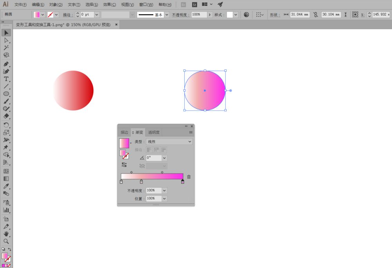Open Adobe Bridge via Br icon
Image resolution: width=392 pixels, height=268 pixels.
pos(183,4)
